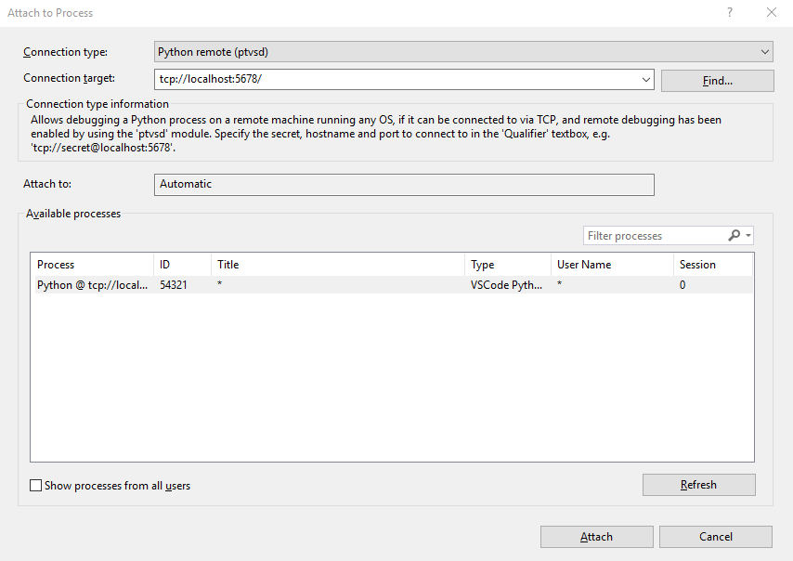Click the search magnifier icon
Viewport: 793px width, 561px height.
[734, 235]
